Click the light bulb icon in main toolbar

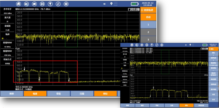coord(50,4)
